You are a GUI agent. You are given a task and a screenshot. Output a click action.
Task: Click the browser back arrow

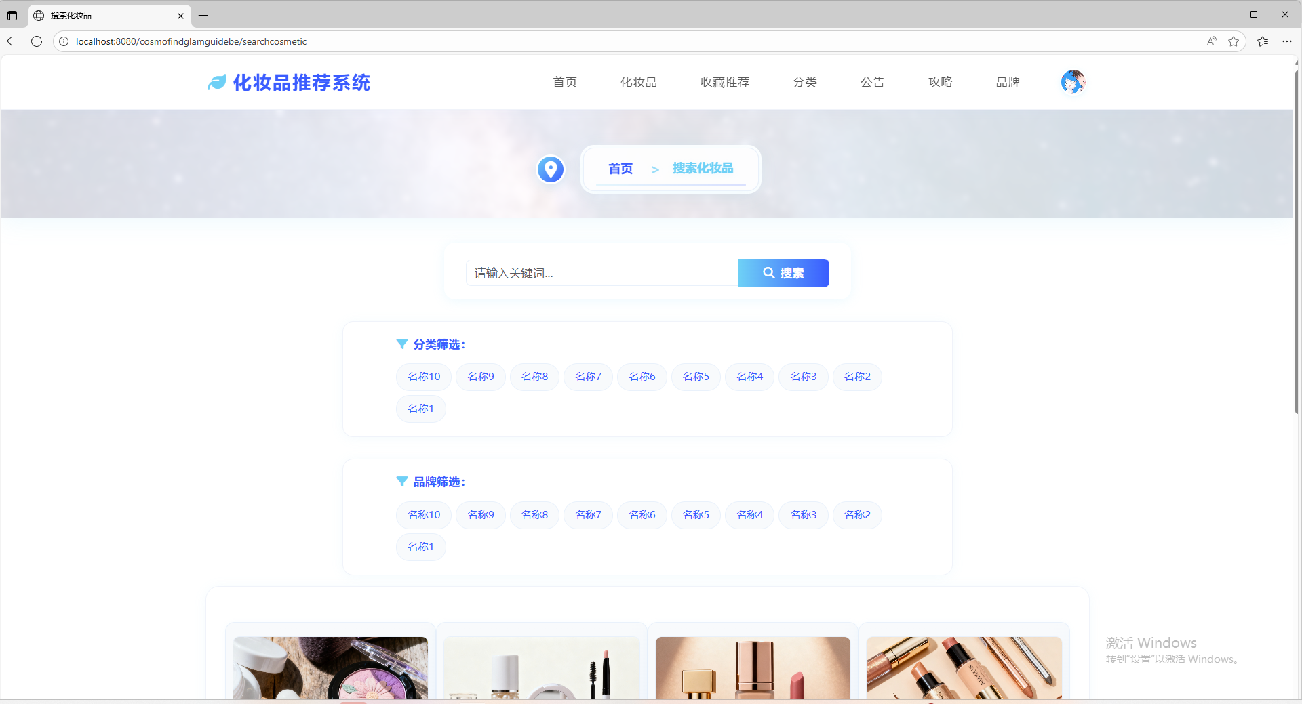click(12, 41)
